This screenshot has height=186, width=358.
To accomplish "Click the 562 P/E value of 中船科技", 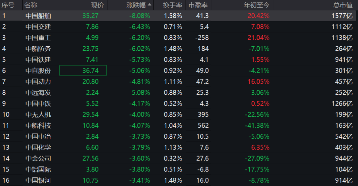I will pos(203,125).
